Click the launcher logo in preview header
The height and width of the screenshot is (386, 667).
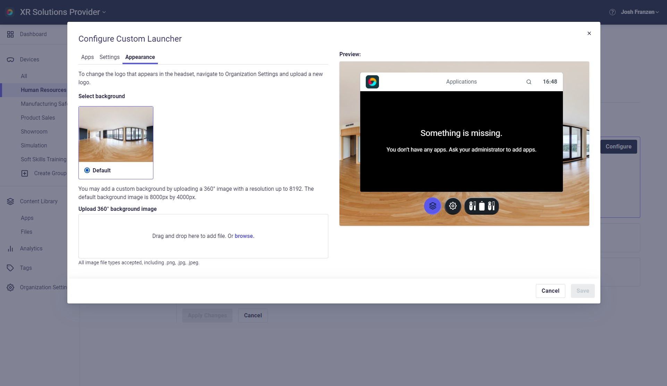click(x=372, y=82)
